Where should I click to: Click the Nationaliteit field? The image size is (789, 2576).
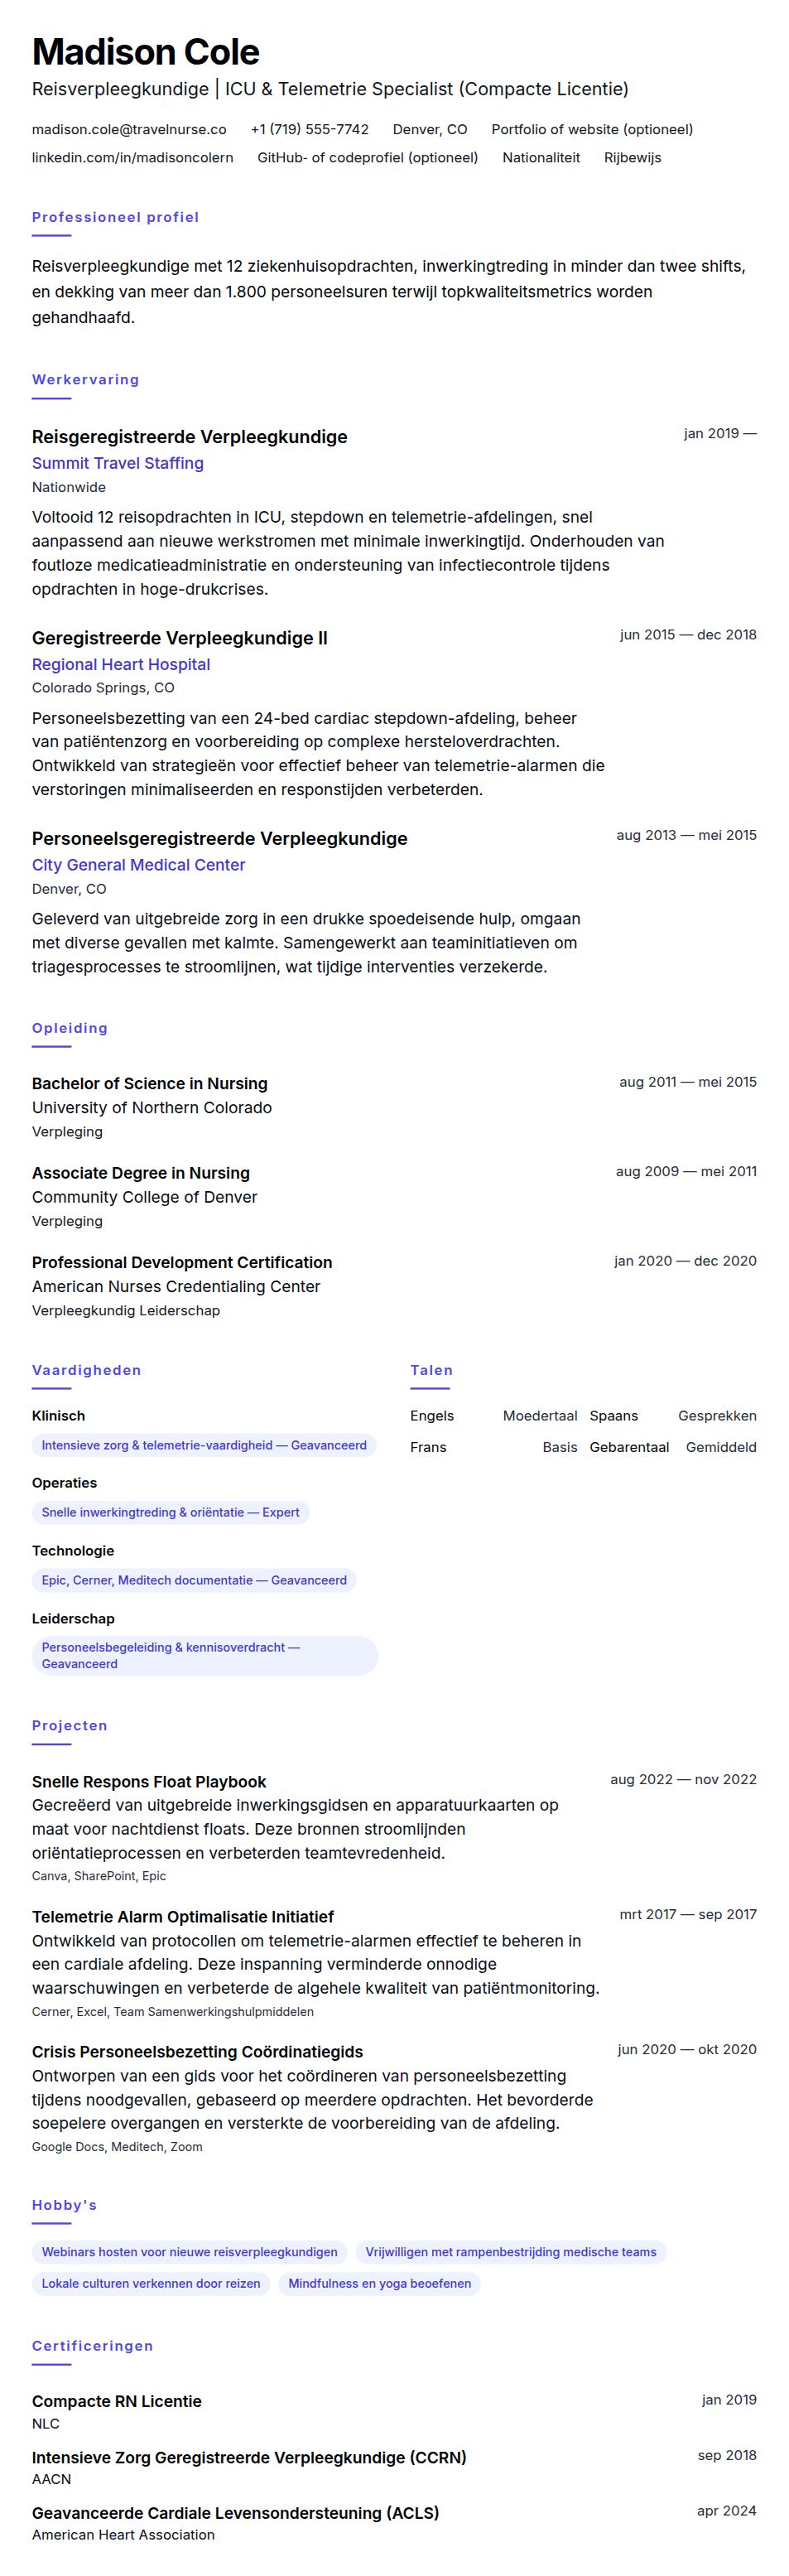(541, 157)
